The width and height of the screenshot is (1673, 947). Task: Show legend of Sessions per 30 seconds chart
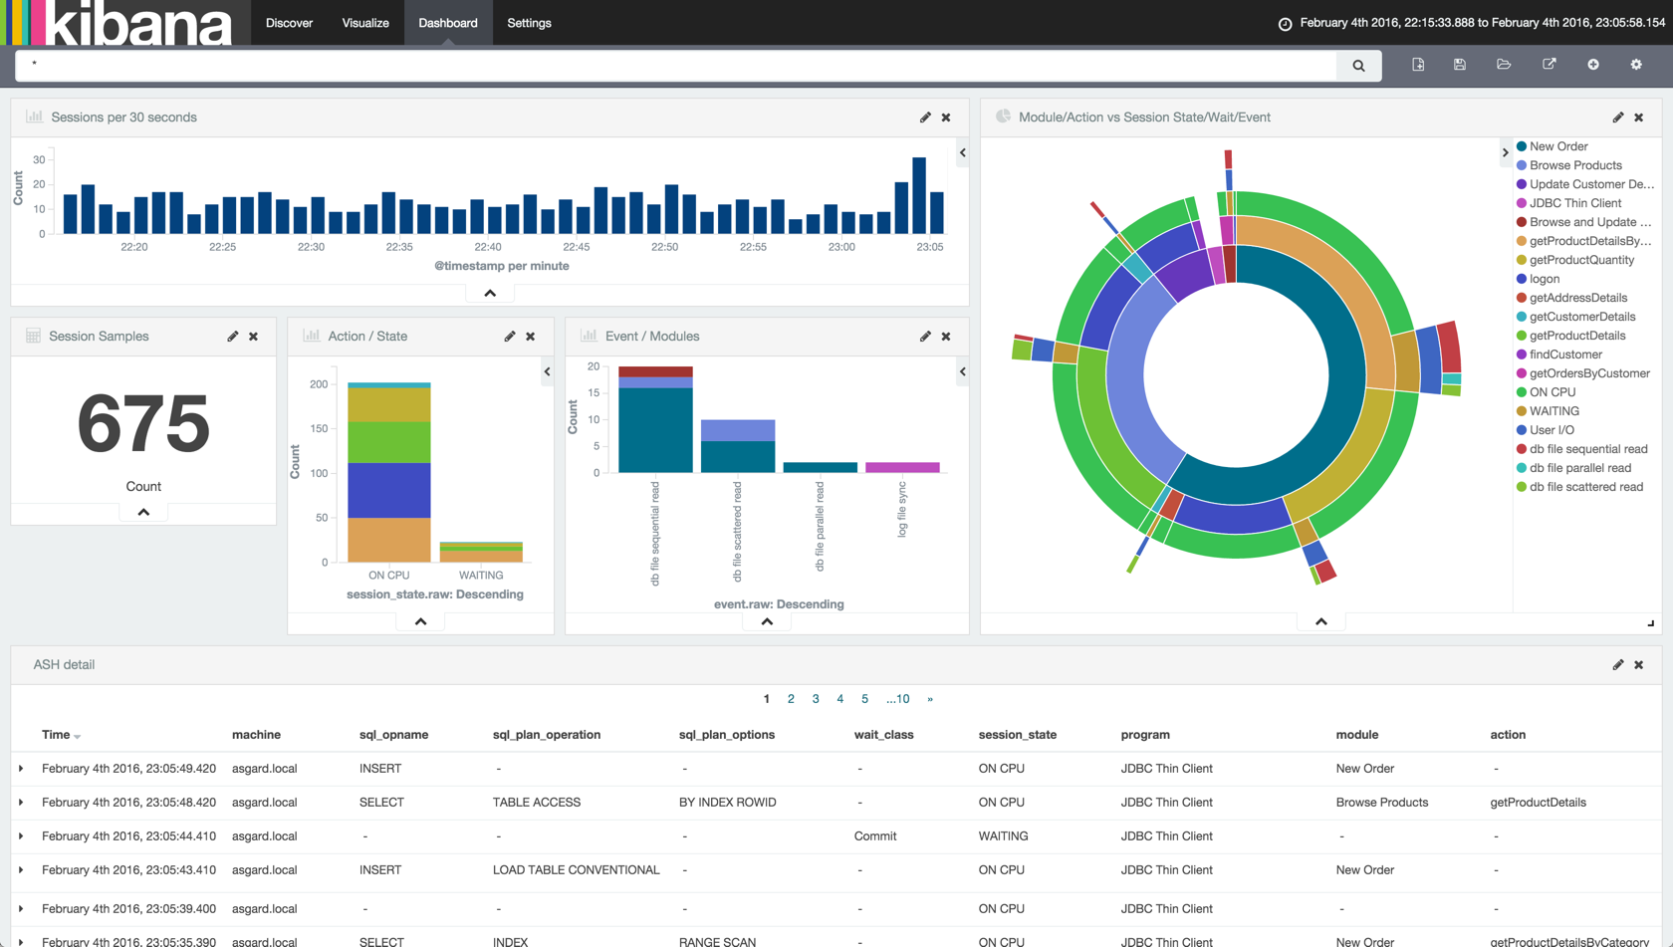[x=963, y=153]
